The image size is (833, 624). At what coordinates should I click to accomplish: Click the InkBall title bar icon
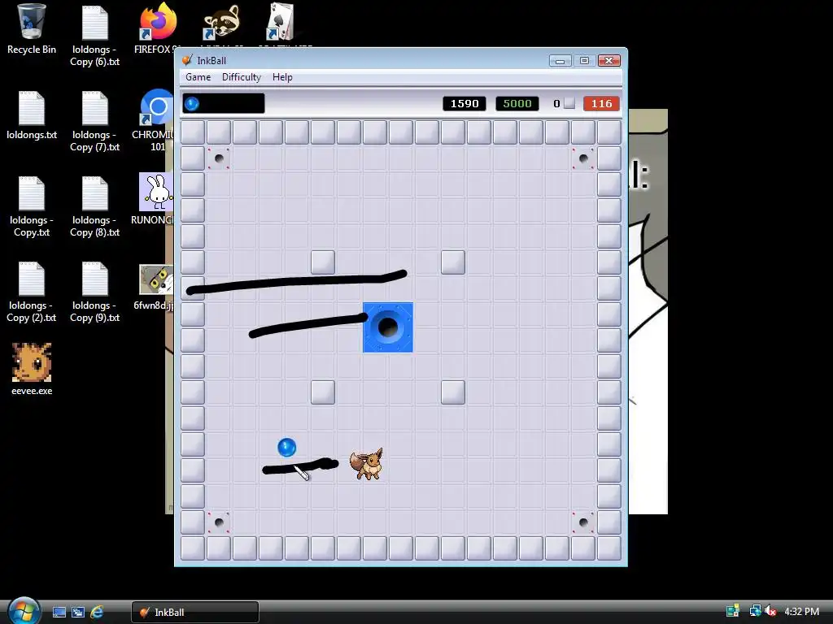[187, 60]
